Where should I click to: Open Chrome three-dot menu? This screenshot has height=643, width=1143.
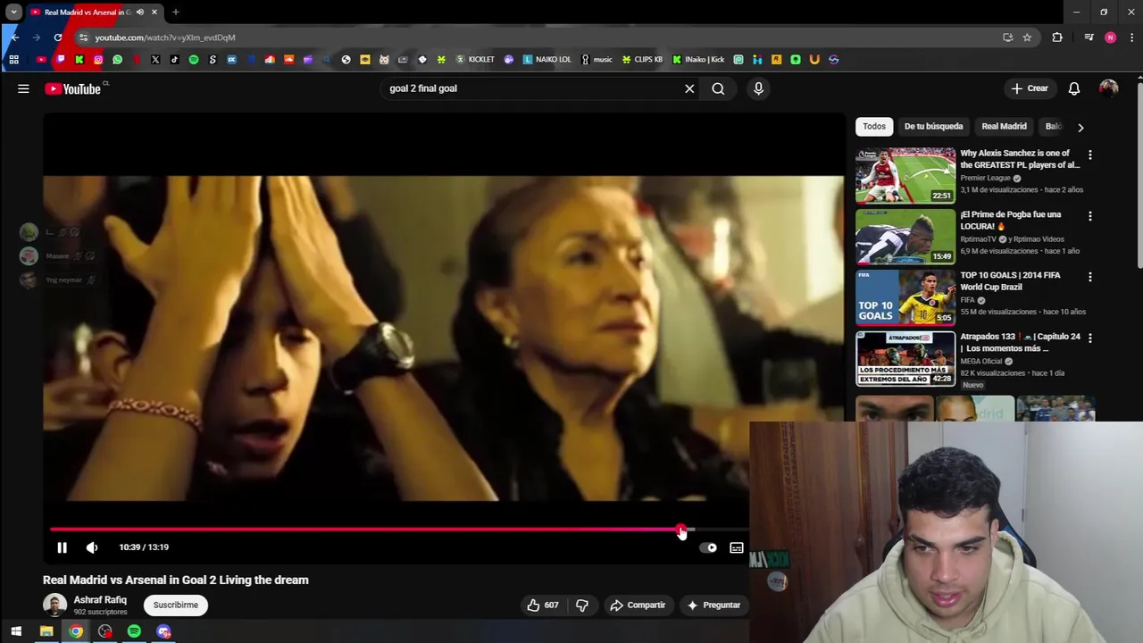coord(1131,38)
